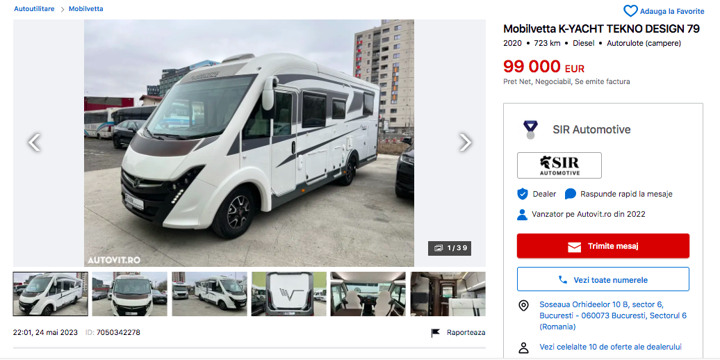Click the heart icon to add to favorites
Image resolution: width=720 pixels, height=360 pixels.
(630, 11)
